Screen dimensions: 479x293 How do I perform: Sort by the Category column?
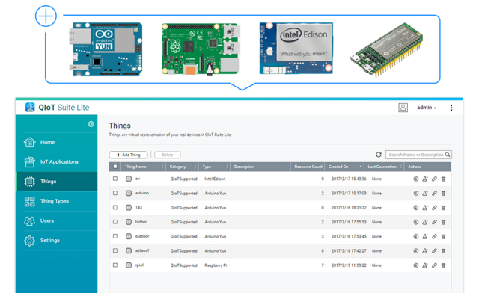coord(183,167)
